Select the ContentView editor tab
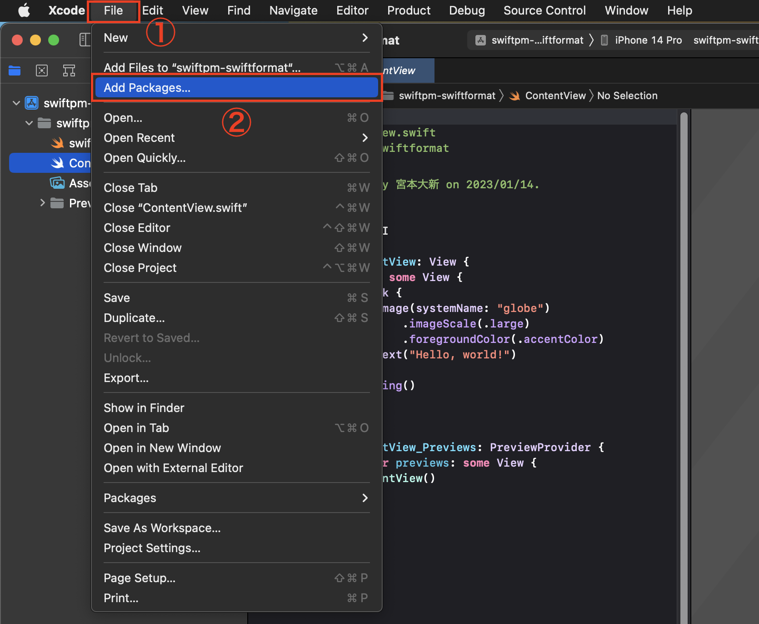759x624 pixels. pos(408,70)
